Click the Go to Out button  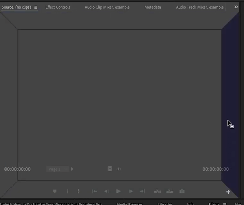142,191
